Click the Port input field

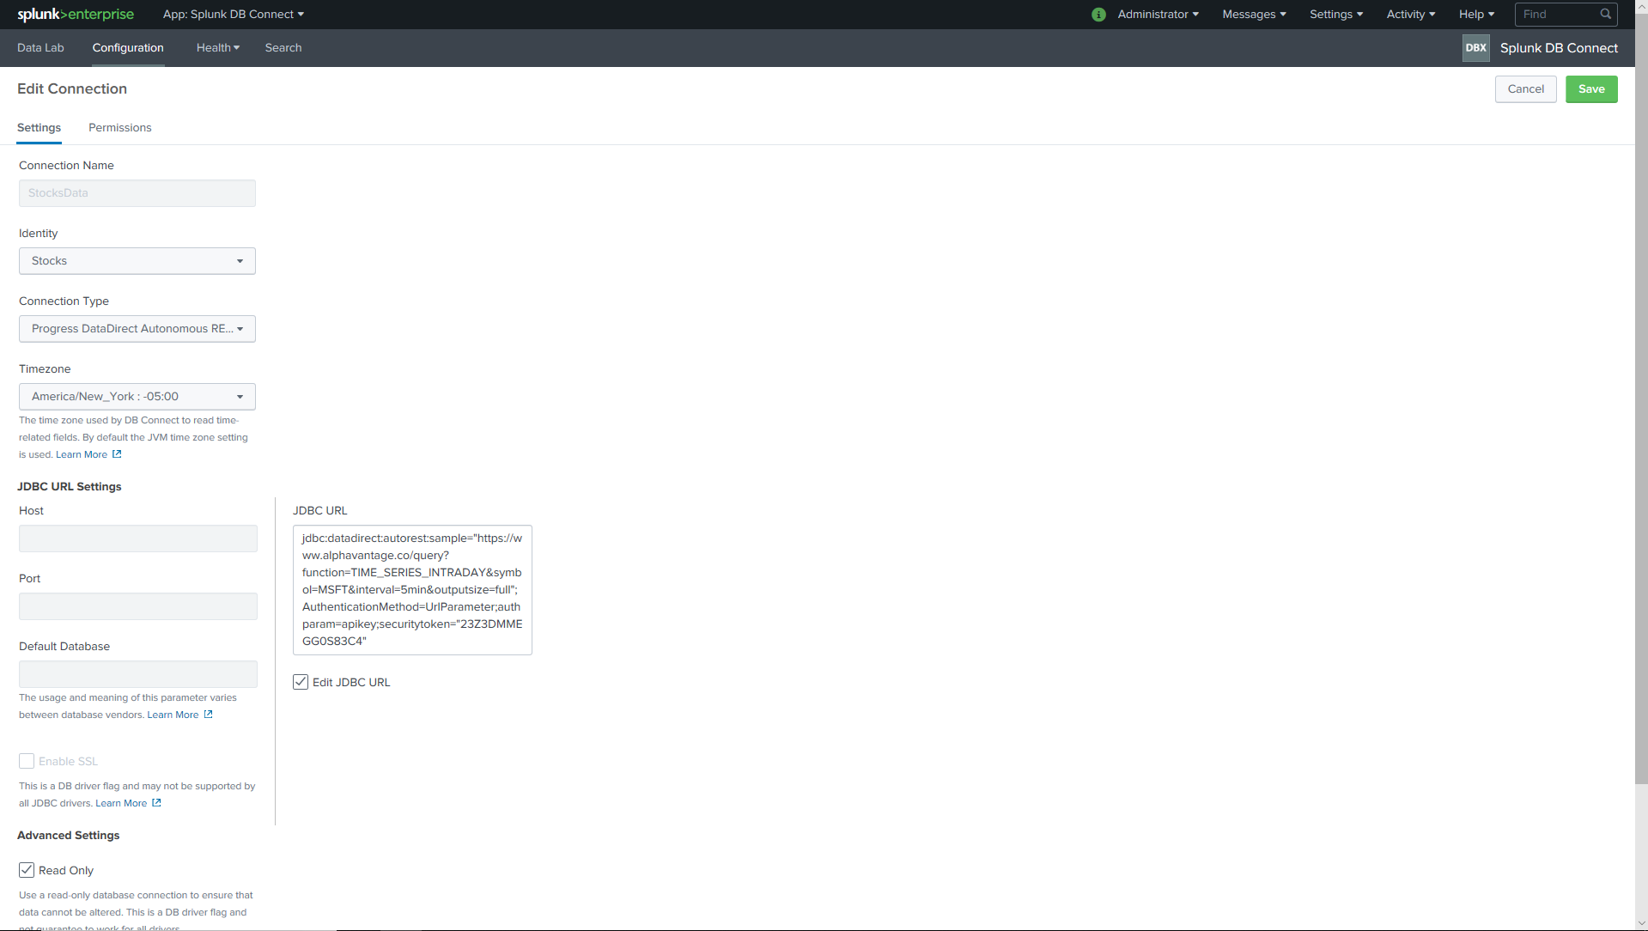138,606
